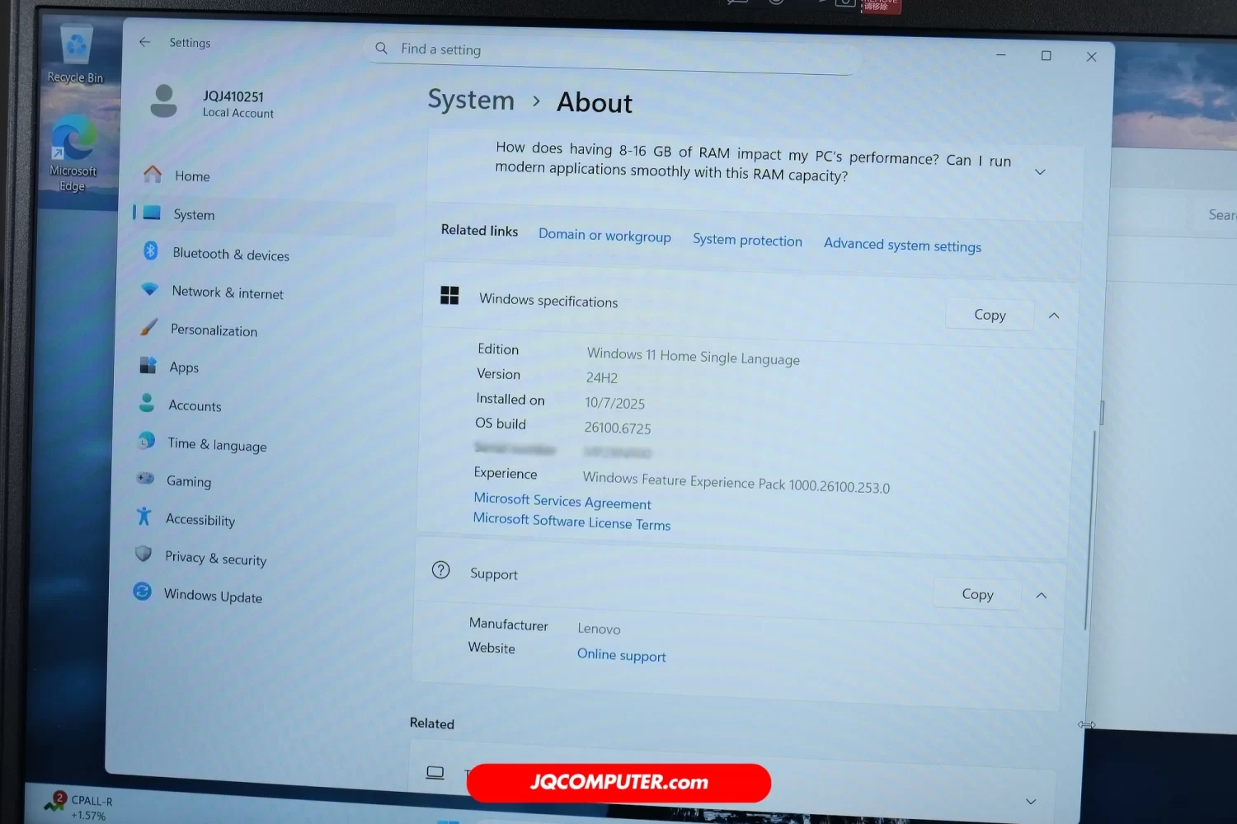Click the Find a setting search box

(x=610, y=51)
